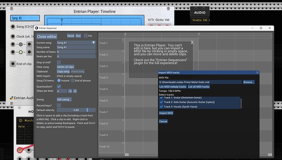Click List all MIDI tracks
282x160 pixels.
(199, 87)
